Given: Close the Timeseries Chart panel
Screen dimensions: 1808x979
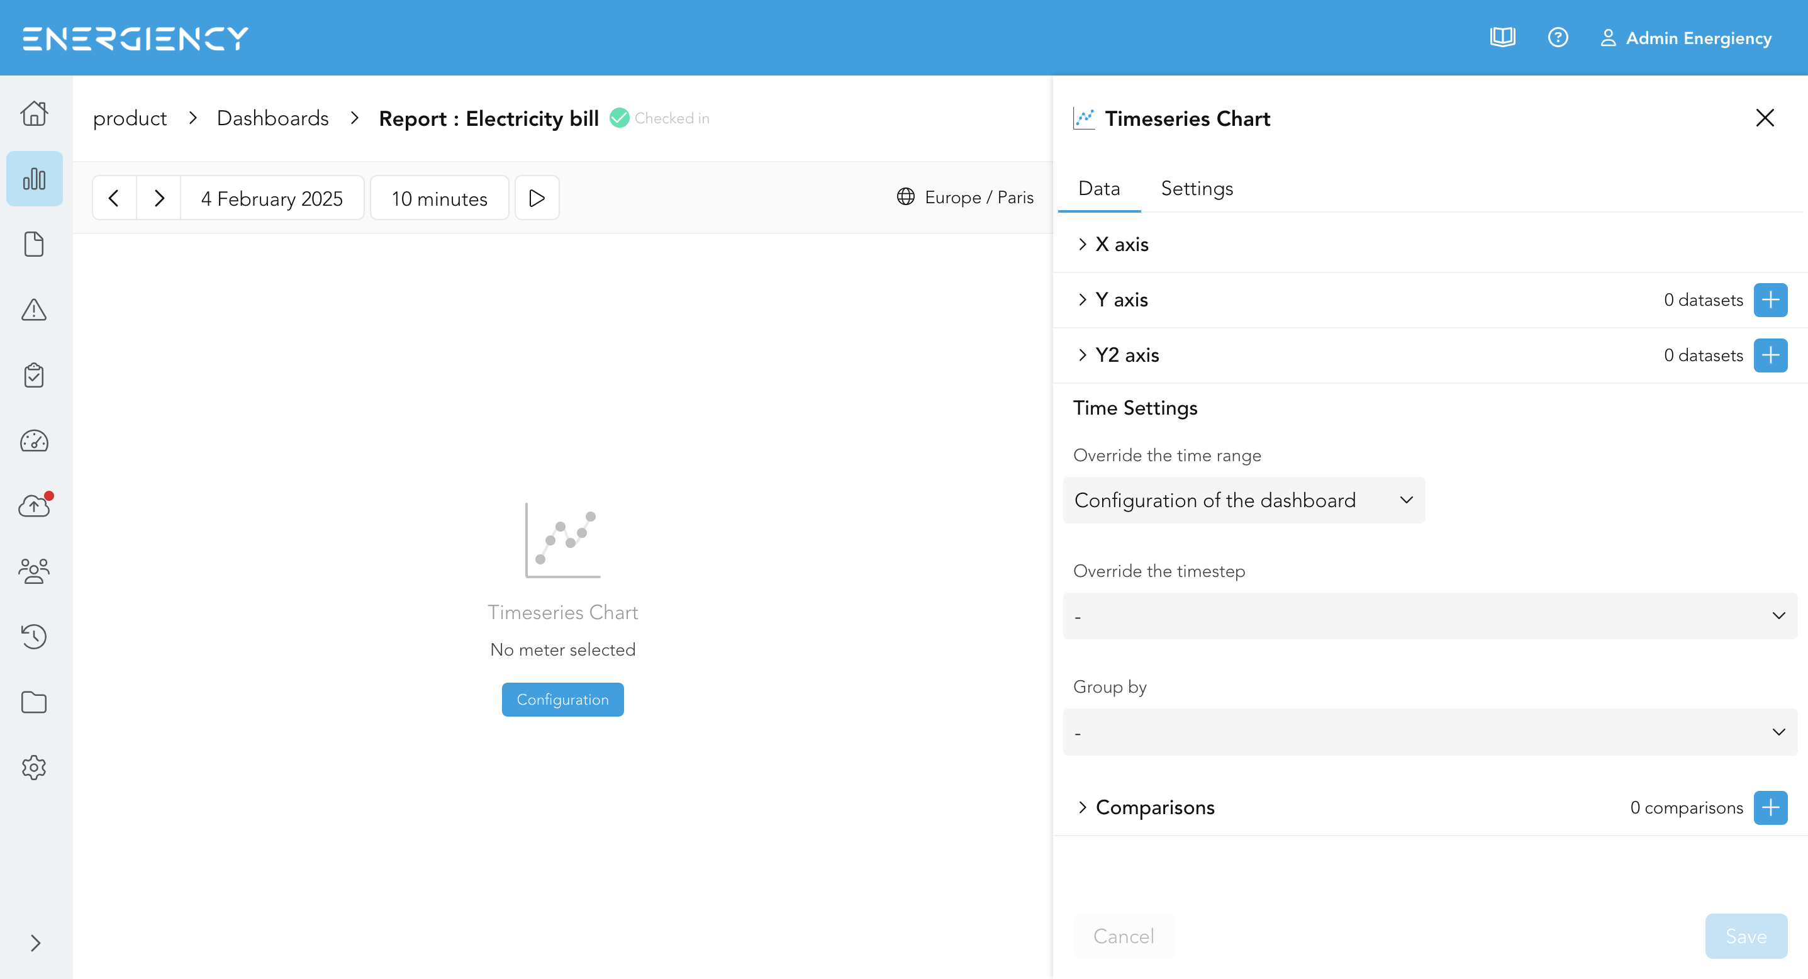Looking at the screenshot, I should point(1765,118).
